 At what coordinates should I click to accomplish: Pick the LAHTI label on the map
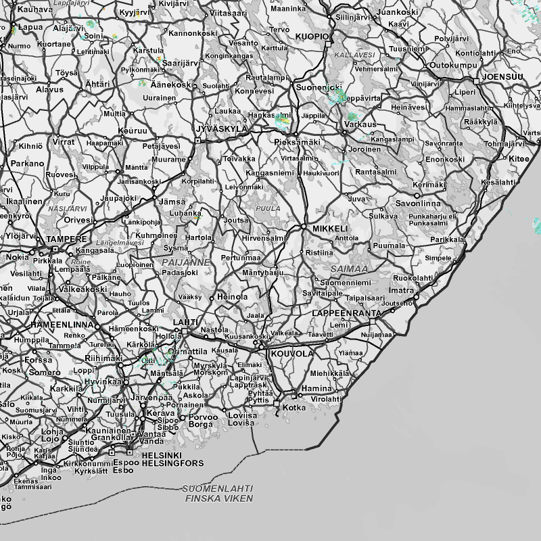(185, 323)
